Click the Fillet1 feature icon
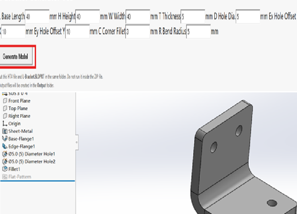Image resolution: width=297 pixels, height=214 pixels. click(x=5, y=169)
